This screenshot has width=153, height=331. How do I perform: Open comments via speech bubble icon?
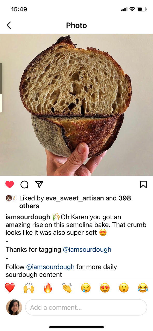pyautogui.click(x=24, y=184)
